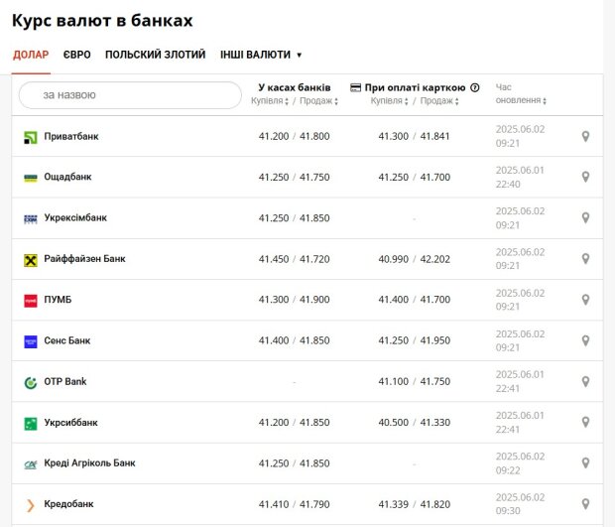Switch to the ЄВРО tab
The width and height of the screenshot is (615, 527).
[x=77, y=55]
